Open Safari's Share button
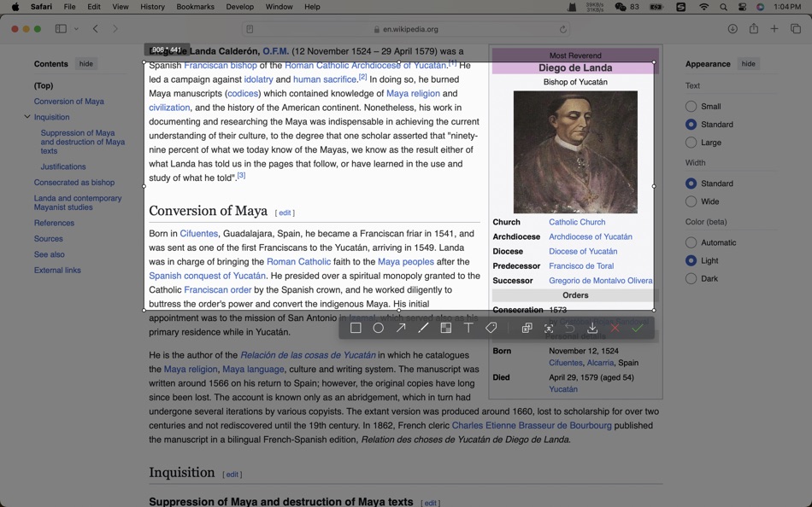812x507 pixels. (754, 28)
